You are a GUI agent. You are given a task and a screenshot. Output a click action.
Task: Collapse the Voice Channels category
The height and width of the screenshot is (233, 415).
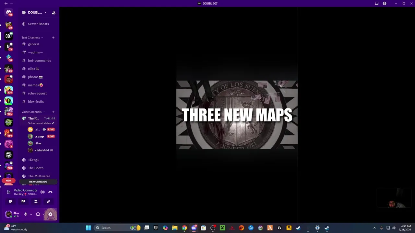point(33,112)
